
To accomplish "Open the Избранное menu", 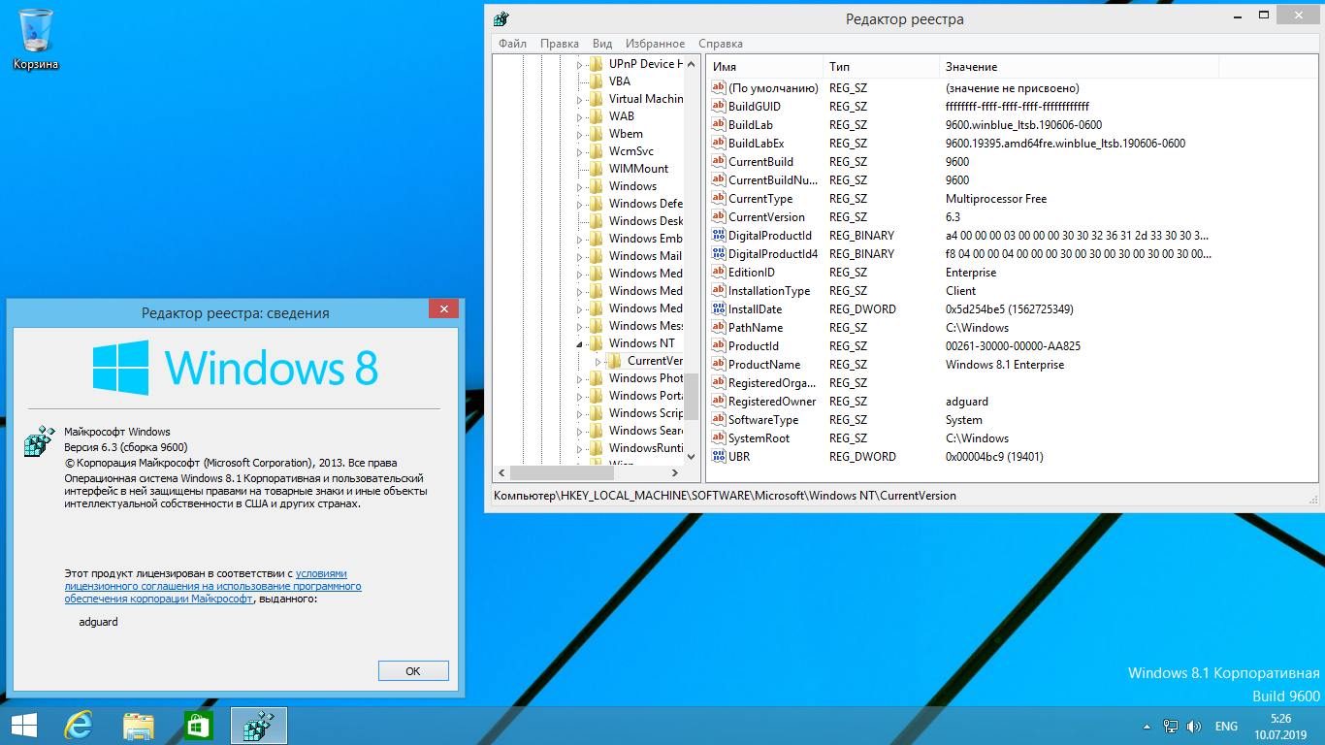I will click(x=655, y=44).
